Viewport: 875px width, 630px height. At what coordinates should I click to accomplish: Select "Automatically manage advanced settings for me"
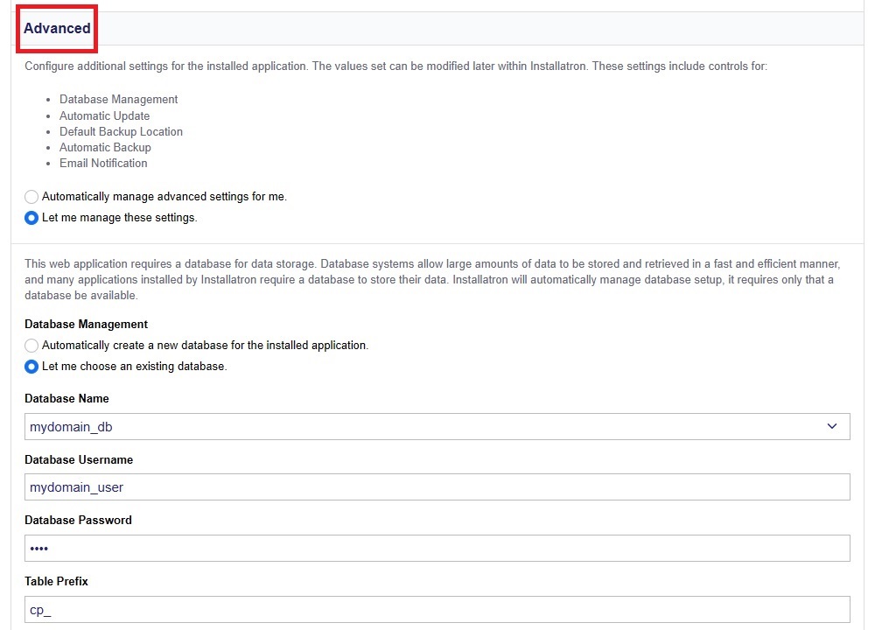point(31,196)
